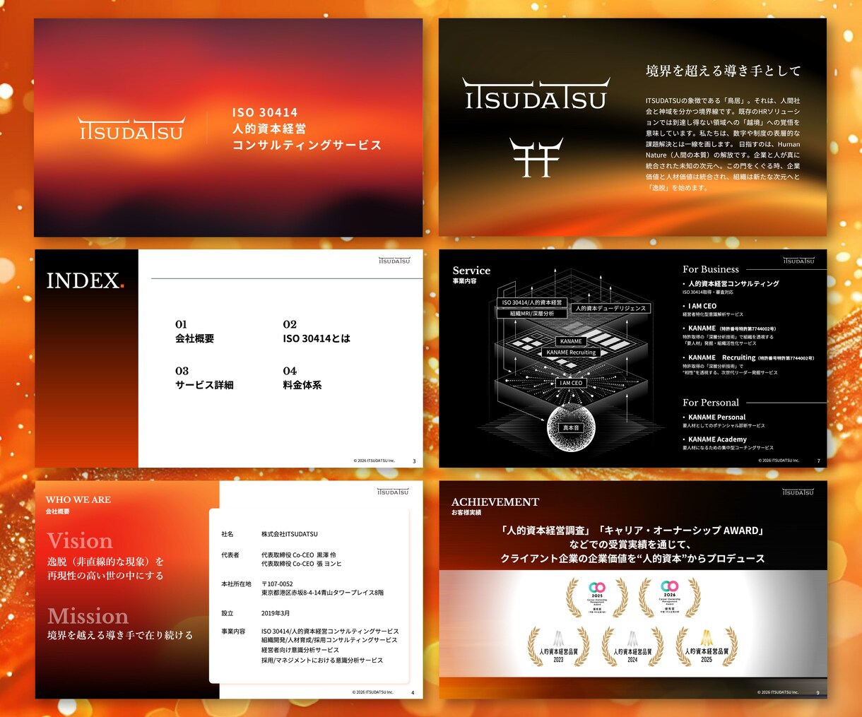Select the 2026 Career Ownership award badge
The width and height of the screenshot is (862, 717).
669,598
